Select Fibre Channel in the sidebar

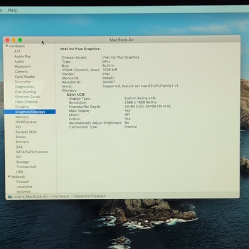click(x=26, y=102)
